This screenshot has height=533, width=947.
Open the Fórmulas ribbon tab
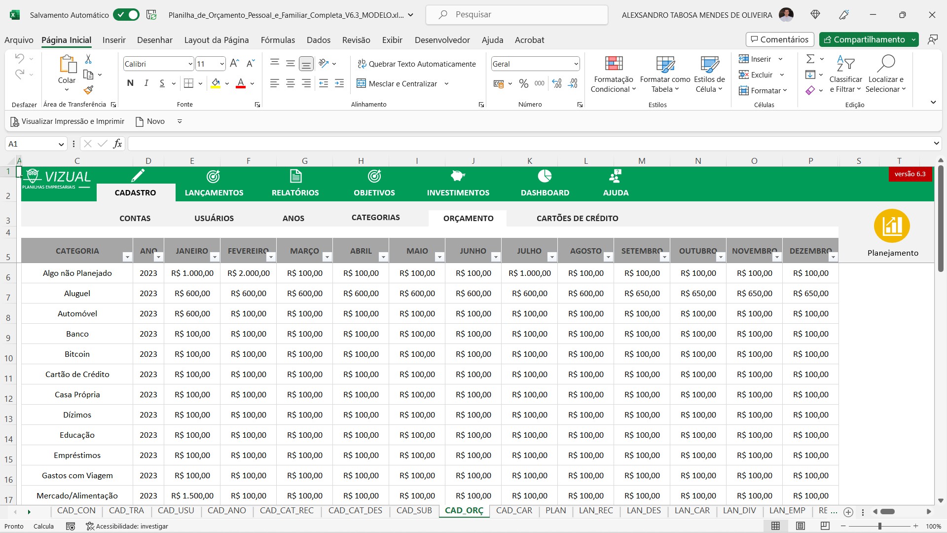278,40
